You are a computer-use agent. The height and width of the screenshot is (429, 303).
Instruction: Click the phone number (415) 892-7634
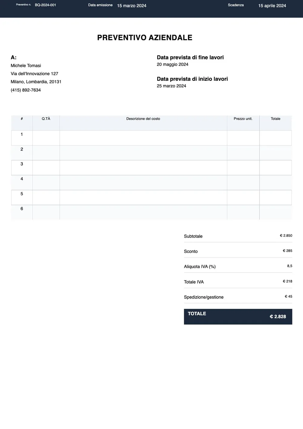tap(26, 90)
